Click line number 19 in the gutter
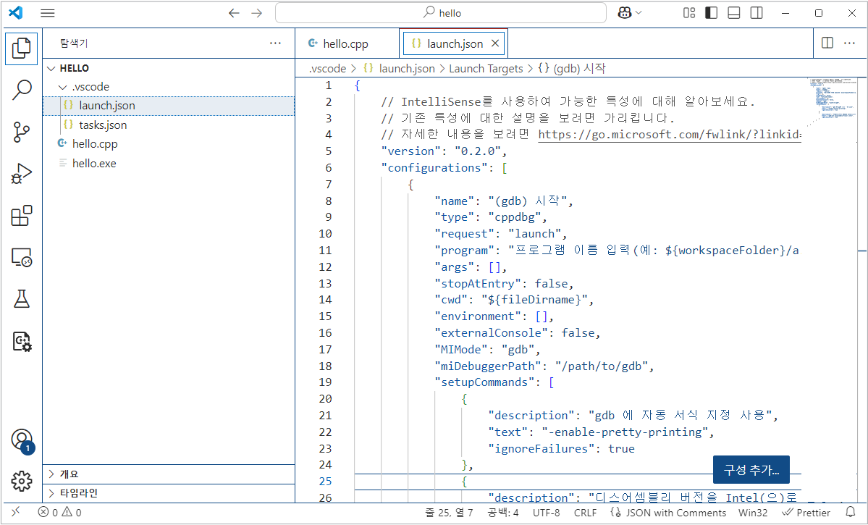Viewport: 868px width, 525px height. pos(326,382)
